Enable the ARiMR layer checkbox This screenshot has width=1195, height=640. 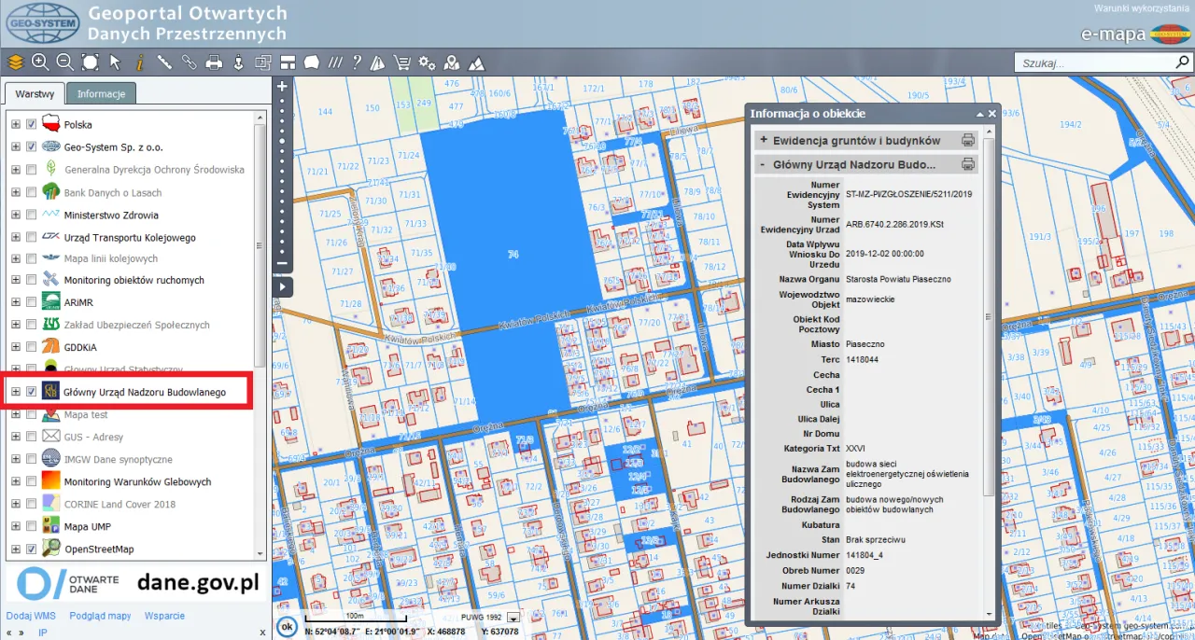(x=32, y=302)
